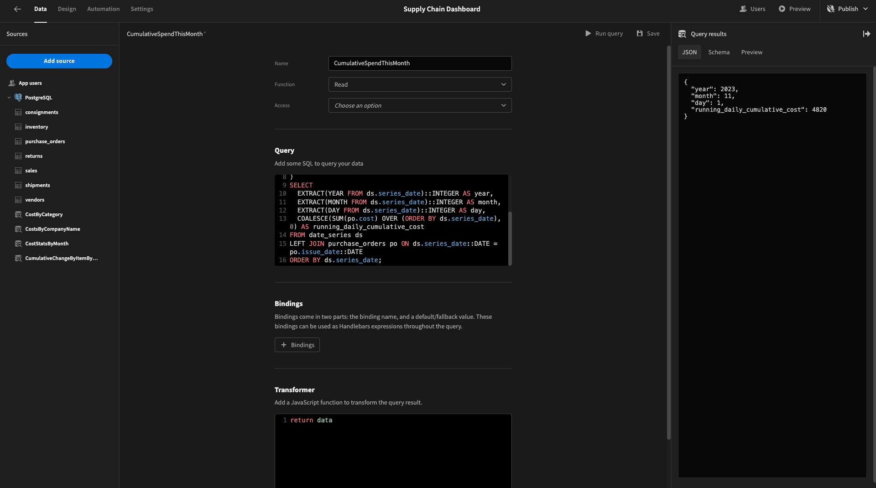
Task: Collapse the PostgreSQL source tree
Action: point(9,98)
